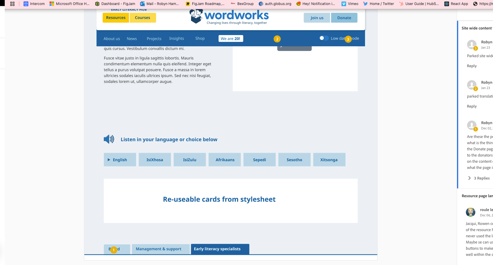Click yellow comment pin 2 in navbar
Viewport: 493px width, 265px height.
(x=277, y=39)
